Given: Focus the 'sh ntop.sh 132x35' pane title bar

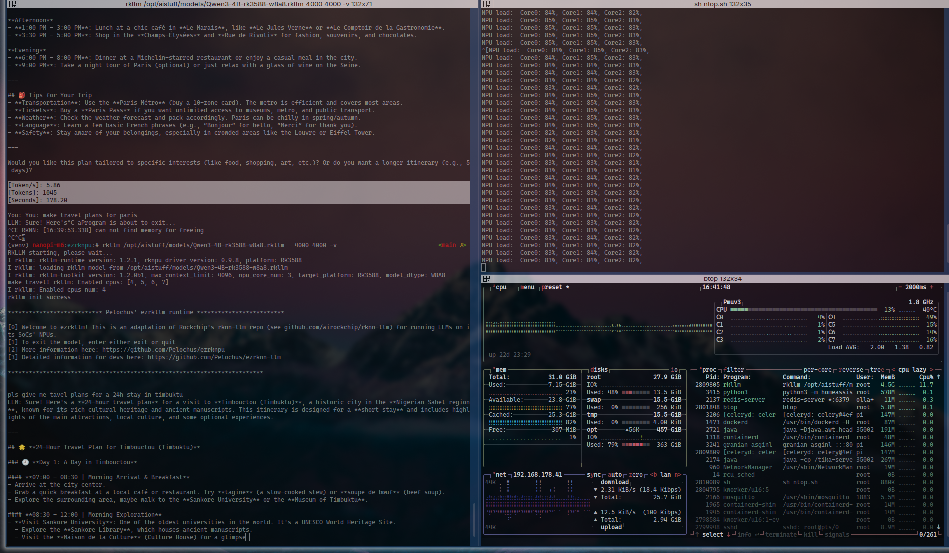Looking at the screenshot, I should coord(715,4).
